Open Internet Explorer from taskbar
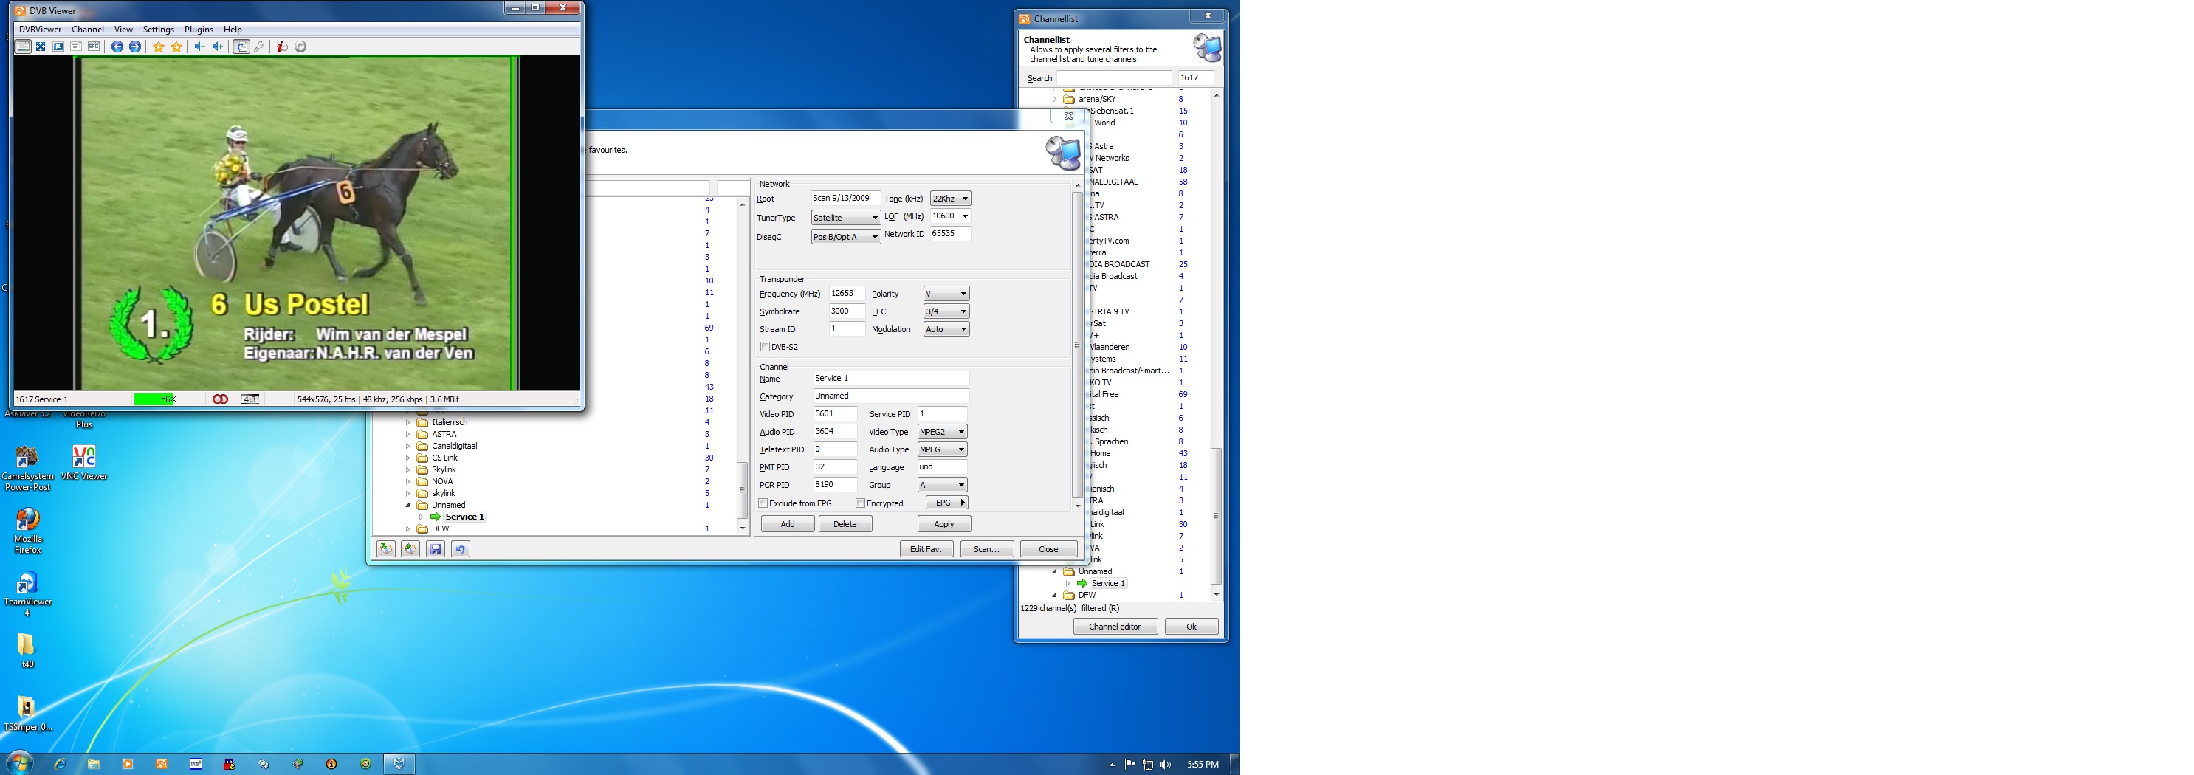 (x=60, y=764)
